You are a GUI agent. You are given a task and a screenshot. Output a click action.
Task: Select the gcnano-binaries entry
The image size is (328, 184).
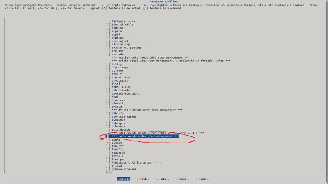pos(124,169)
